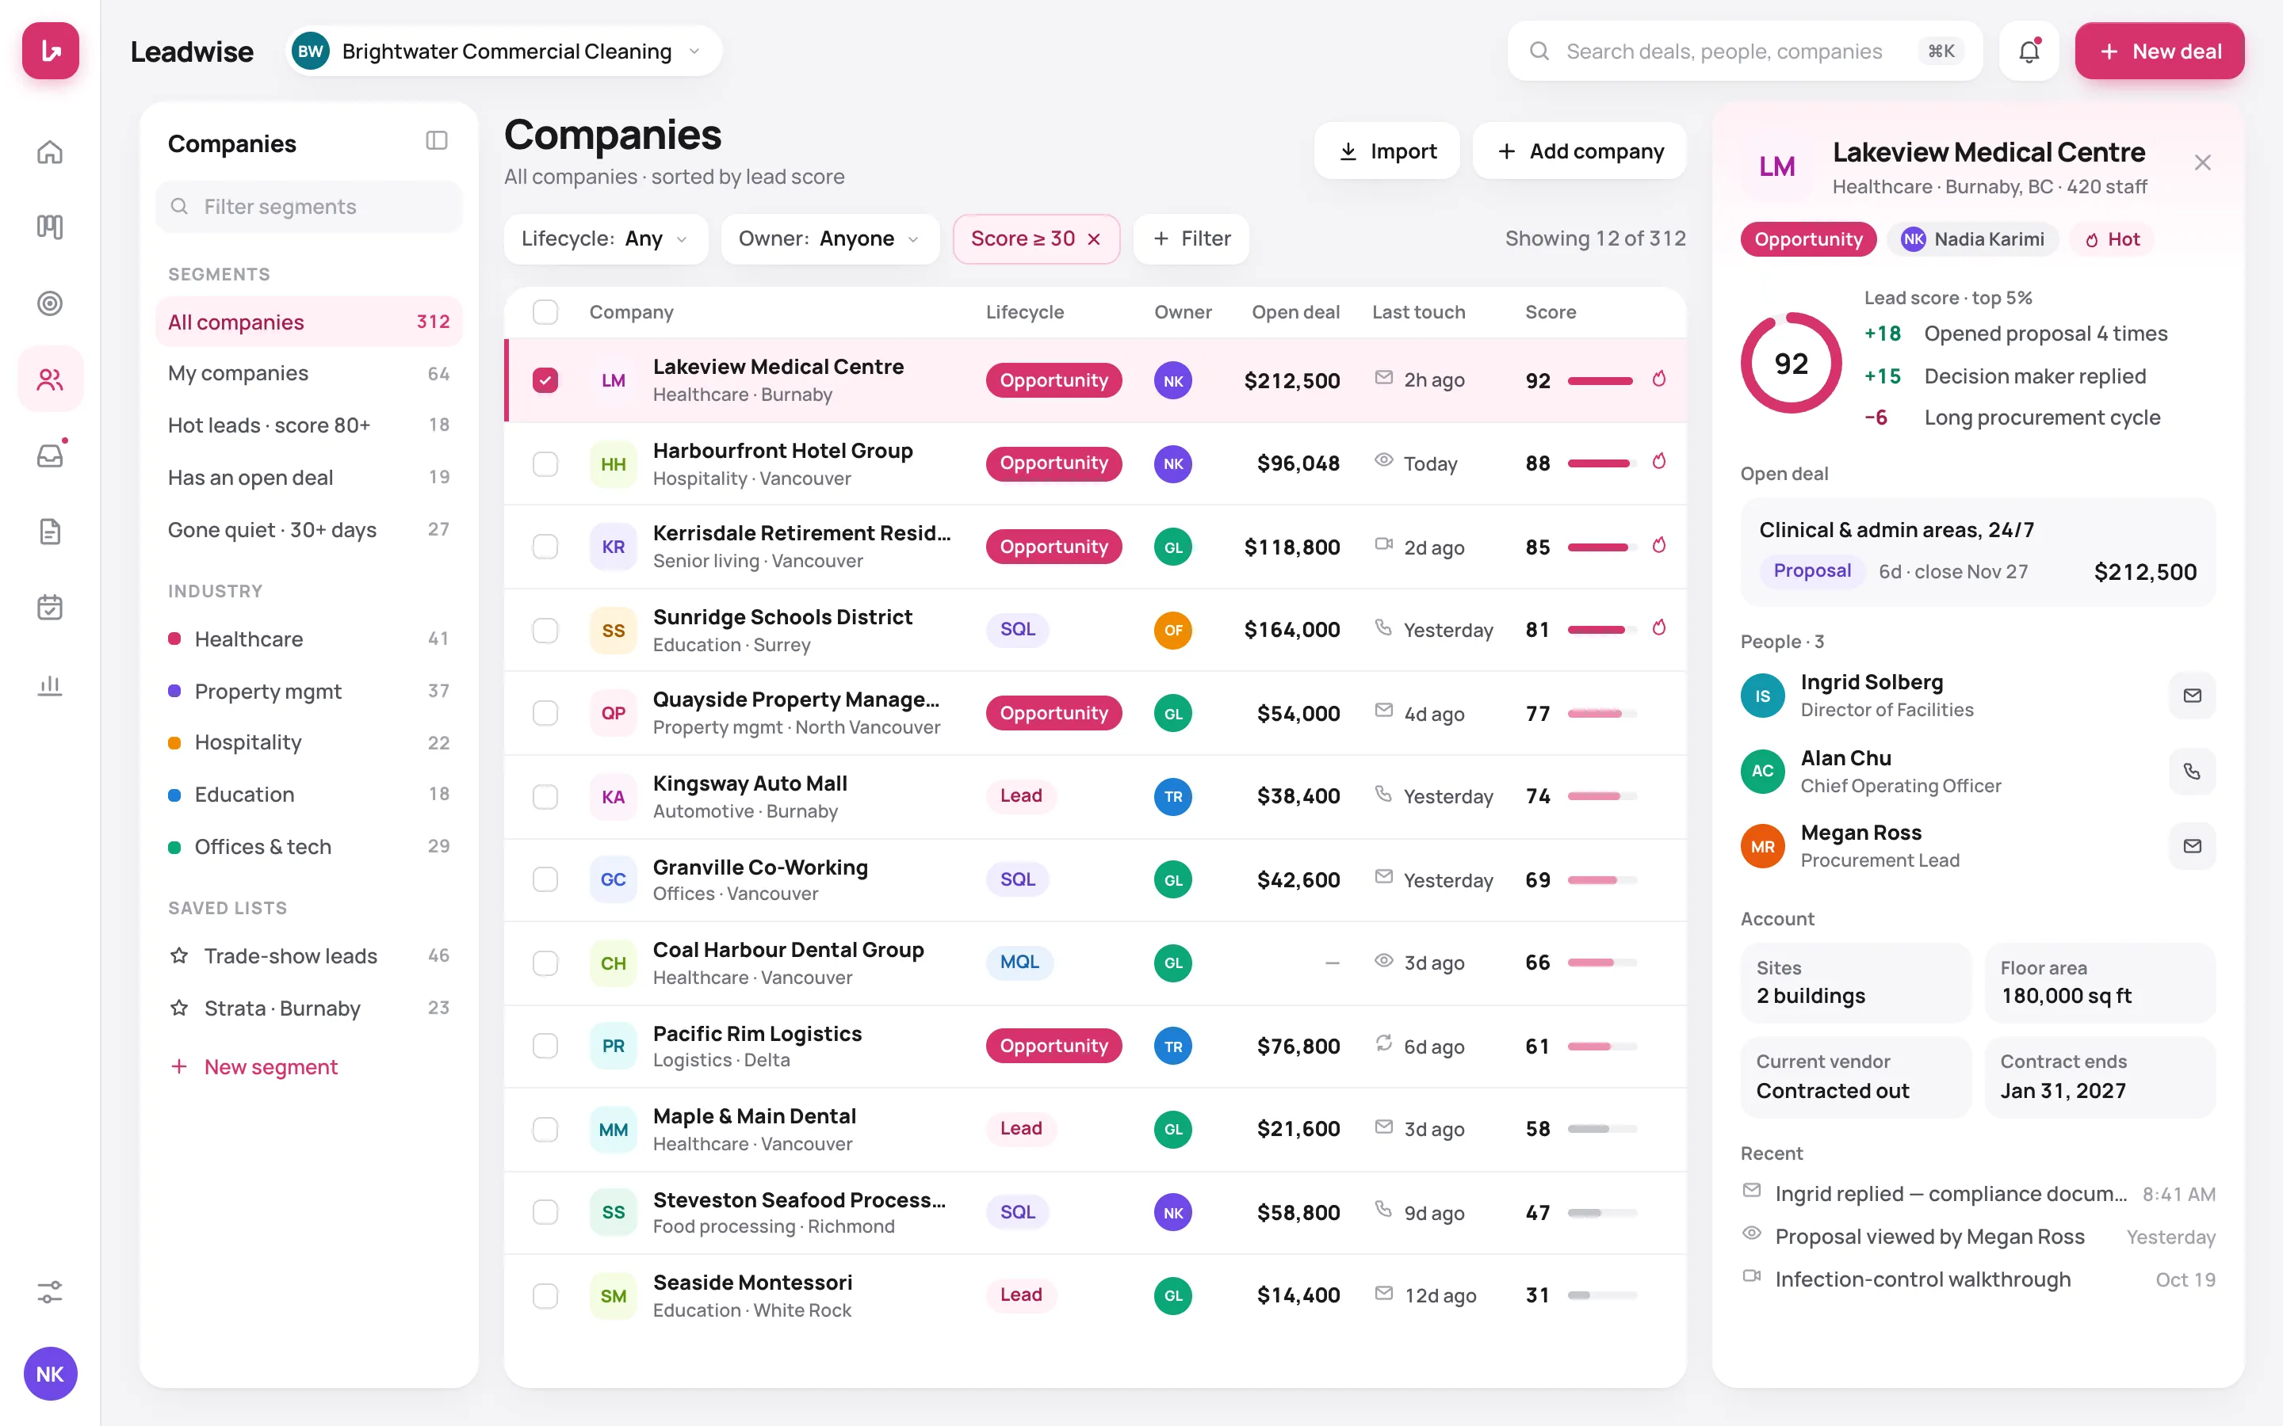This screenshot has width=2283, height=1426.
Task: Uncheck the Lakeview Medical Centre row checkbox
Action: (545, 380)
